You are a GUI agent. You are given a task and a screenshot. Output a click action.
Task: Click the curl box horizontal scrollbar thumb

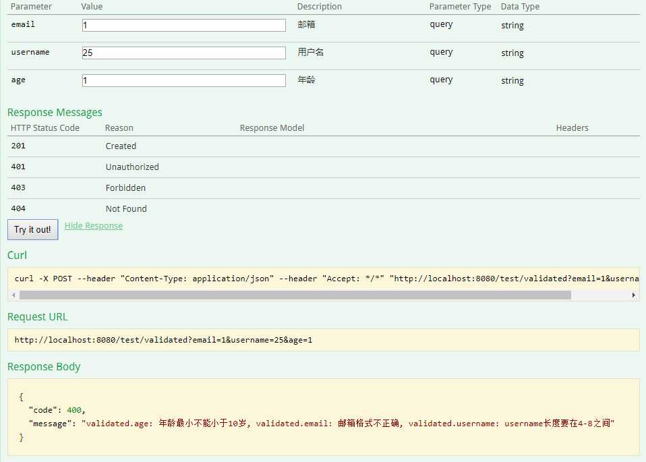click(295, 295)
